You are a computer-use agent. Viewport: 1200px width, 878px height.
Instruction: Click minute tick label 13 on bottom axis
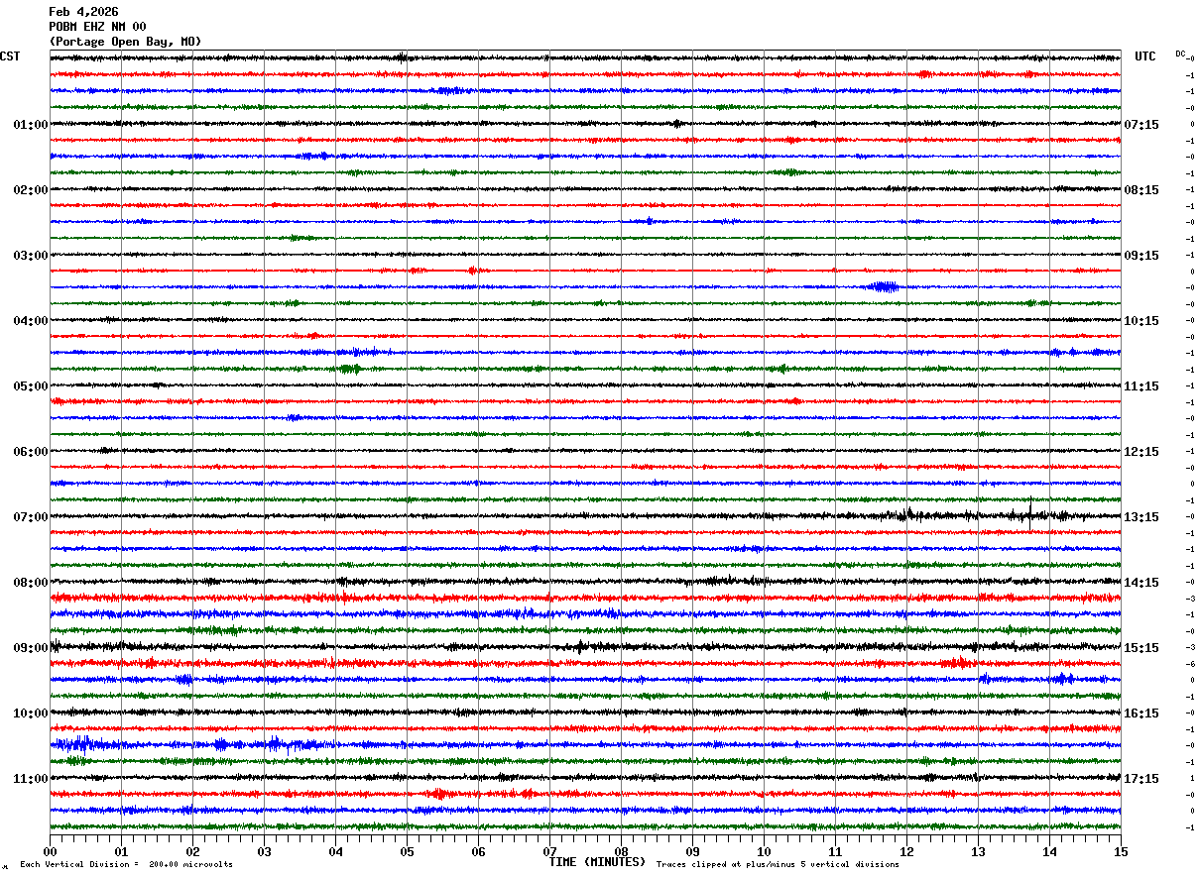coord(978,851)
